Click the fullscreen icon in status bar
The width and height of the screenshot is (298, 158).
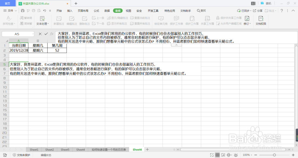tap(212, 155)
